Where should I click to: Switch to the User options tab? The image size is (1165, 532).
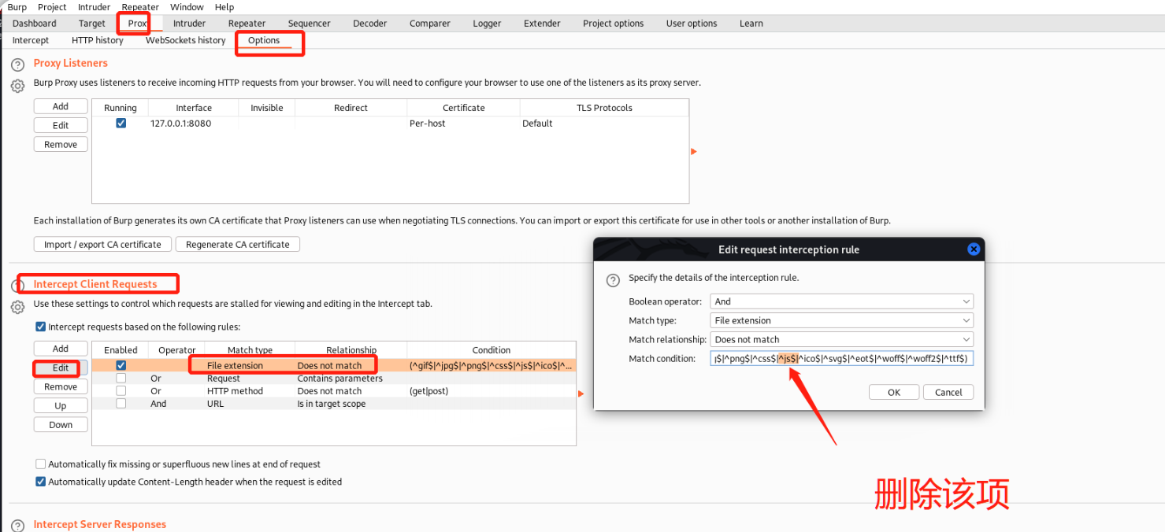point(692,24)
